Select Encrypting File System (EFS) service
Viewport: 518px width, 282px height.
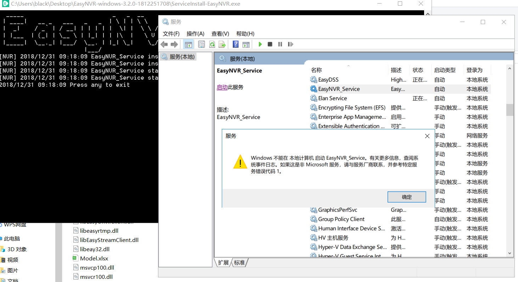[352, 107]
